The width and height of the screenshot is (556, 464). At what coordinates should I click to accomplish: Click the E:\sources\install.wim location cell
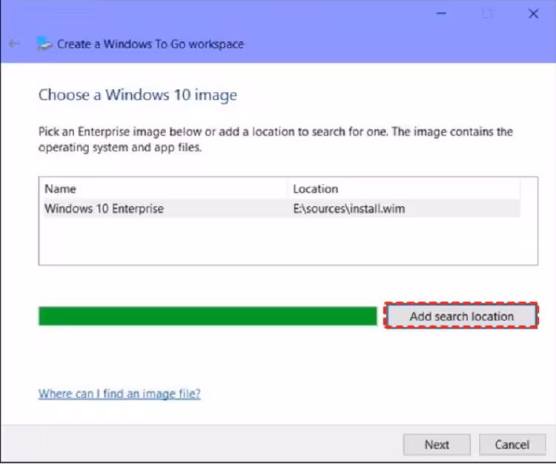click(349, 209)
